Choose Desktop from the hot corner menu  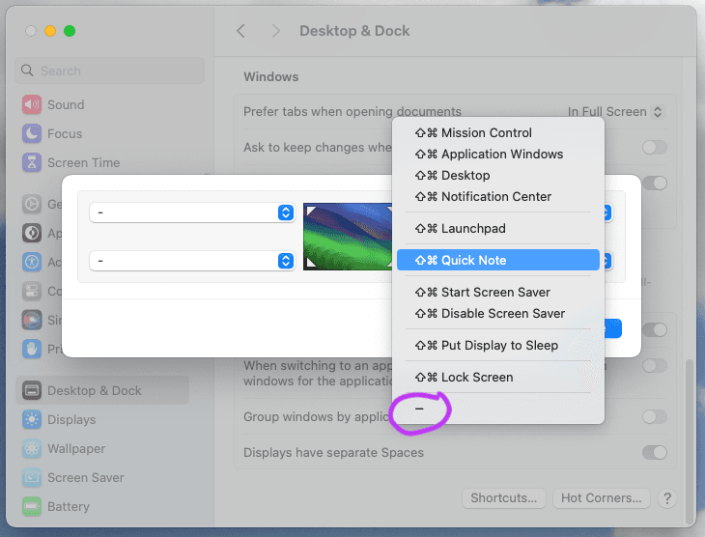point(498,175)
